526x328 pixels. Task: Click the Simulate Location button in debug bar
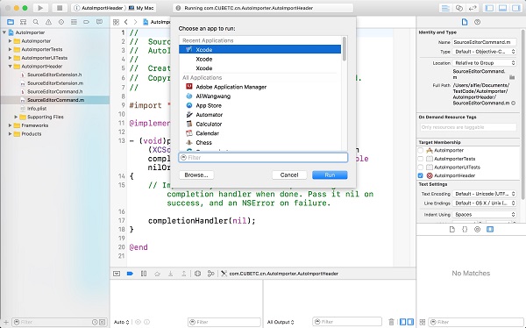click(210, 274)
